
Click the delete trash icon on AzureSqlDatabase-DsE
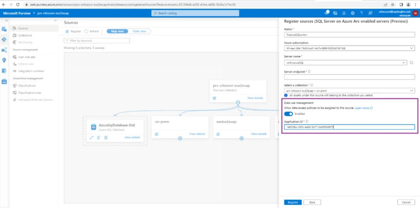(106, 137)
